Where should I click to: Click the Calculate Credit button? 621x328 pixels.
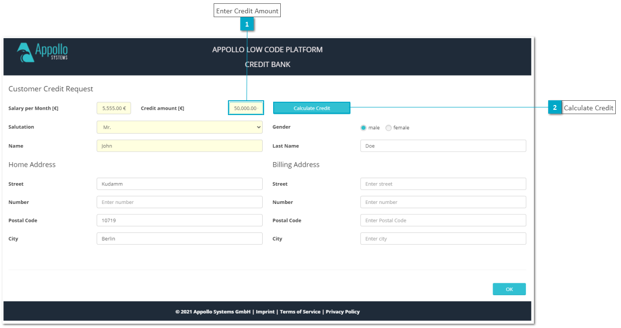point(312,108)
